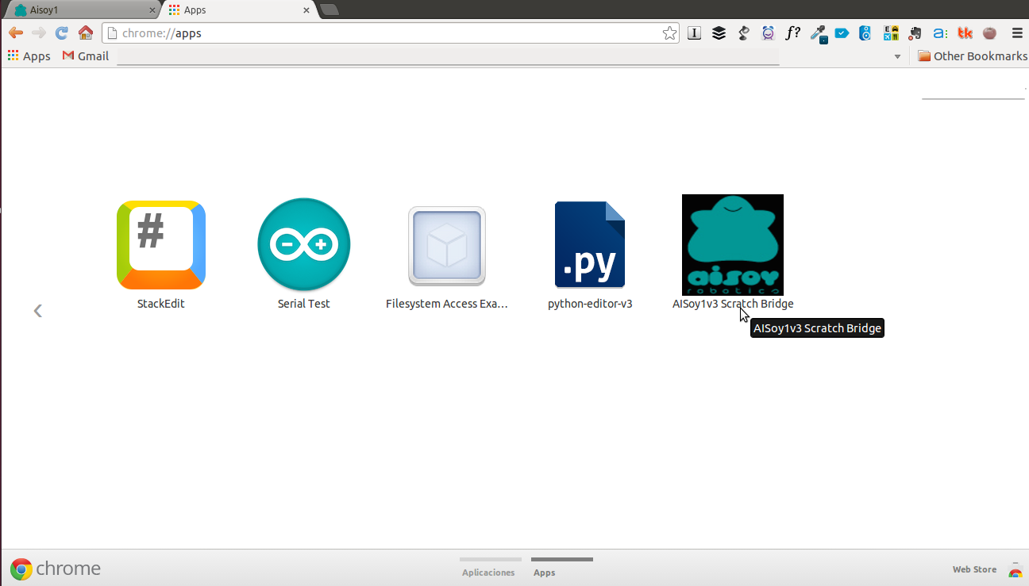
Task: Close the Apps browser tab
Action: click(306, 10)
